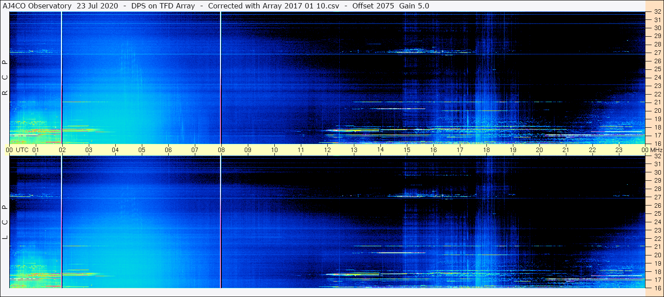Click the 02 hour mark on UTC axis
664x297 pixels.
(62, 150)
